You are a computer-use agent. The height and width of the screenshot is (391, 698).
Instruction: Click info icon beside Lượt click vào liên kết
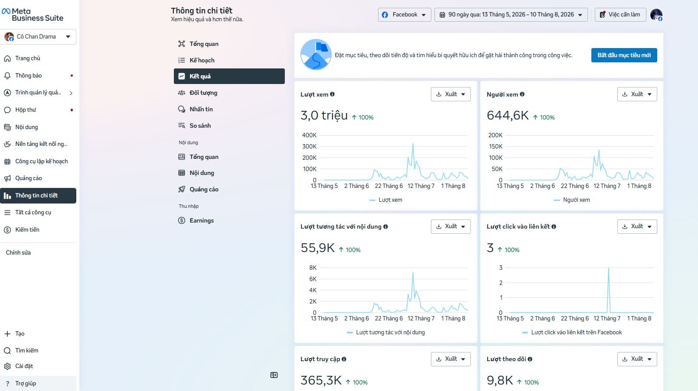pos(554,226)
